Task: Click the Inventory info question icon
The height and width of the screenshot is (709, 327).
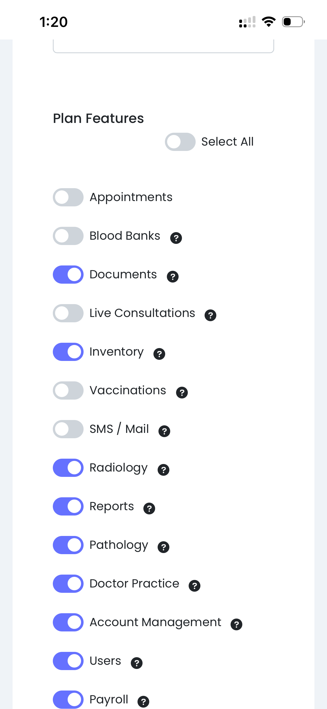Action: pyautogui.click(x=159, y=354)
